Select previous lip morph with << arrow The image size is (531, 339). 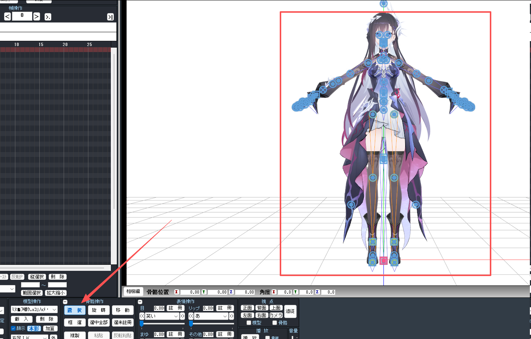click(x=191, y=316)
